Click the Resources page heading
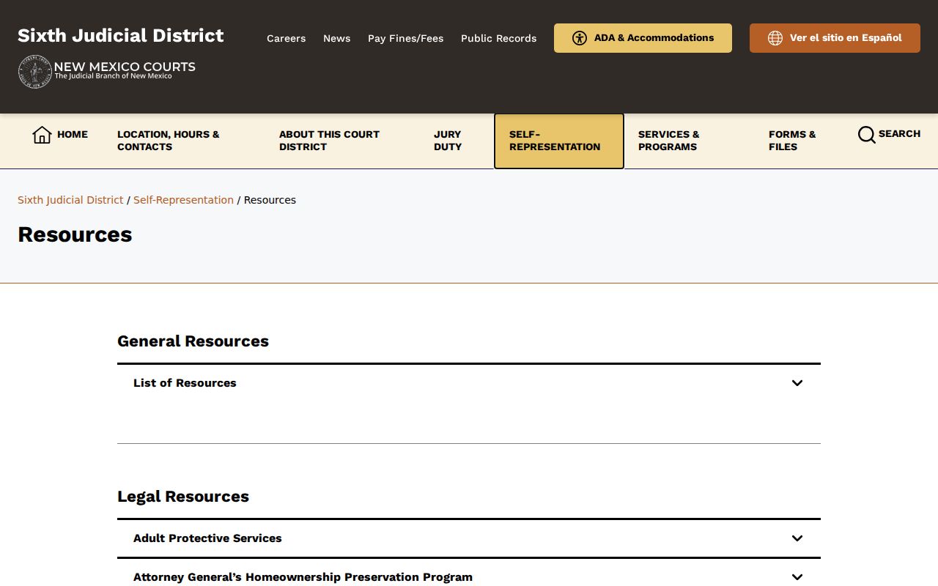The image size is (938, 586). [x=75, y=234]
